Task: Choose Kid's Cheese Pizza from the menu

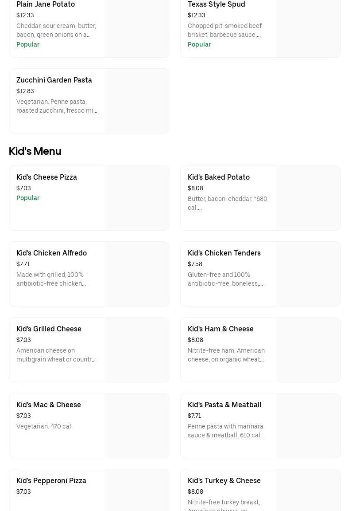Action: pyautogui.click(x=46, y=177)
